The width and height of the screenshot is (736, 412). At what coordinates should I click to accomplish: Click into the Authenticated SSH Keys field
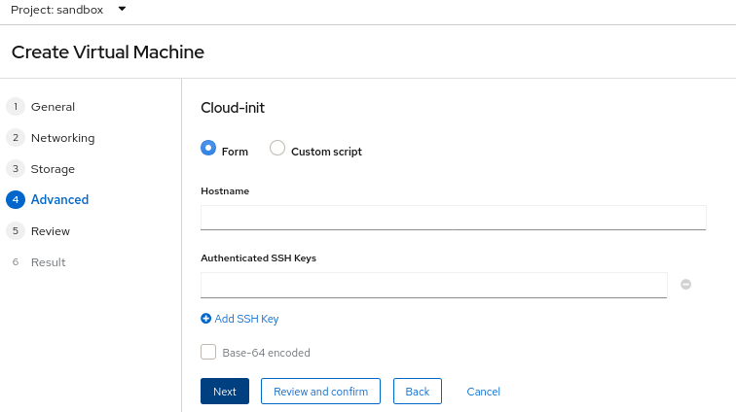(433, 285)
